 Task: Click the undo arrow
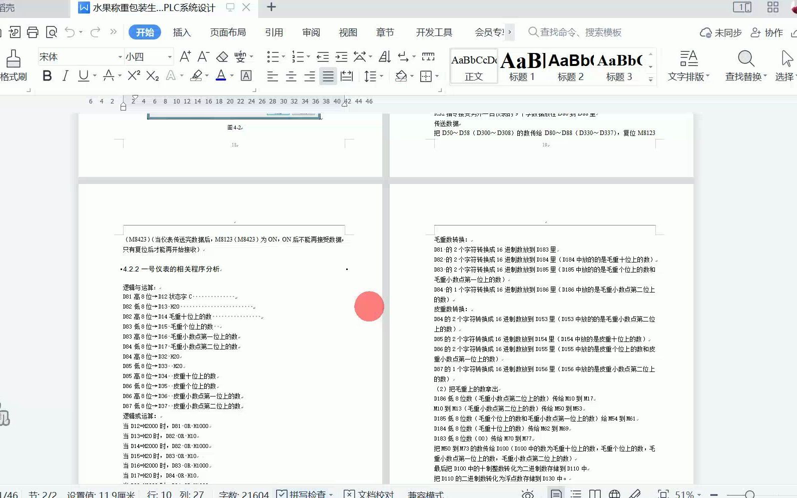click(70, 32)
